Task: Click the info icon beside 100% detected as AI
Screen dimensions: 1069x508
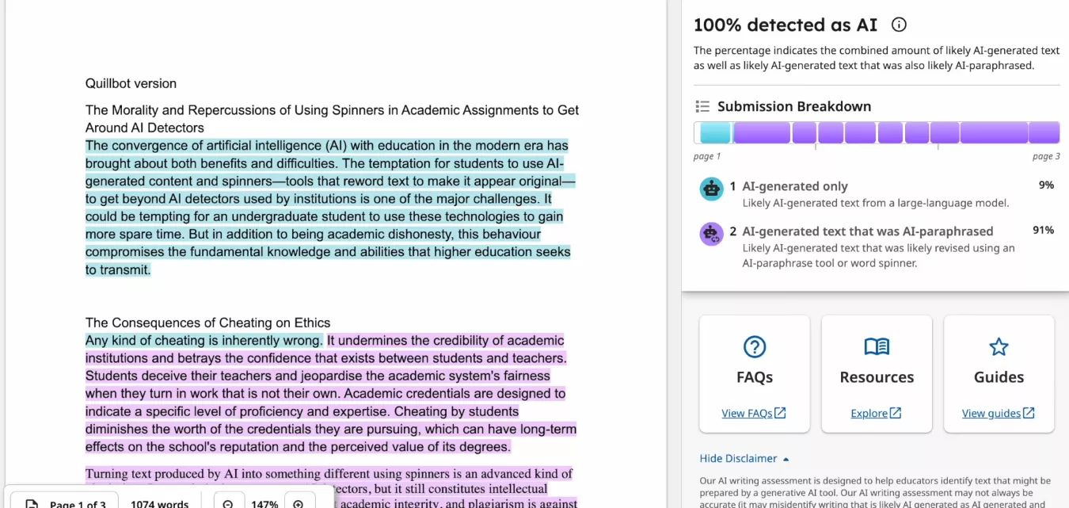Action: [x=899, y=25]
